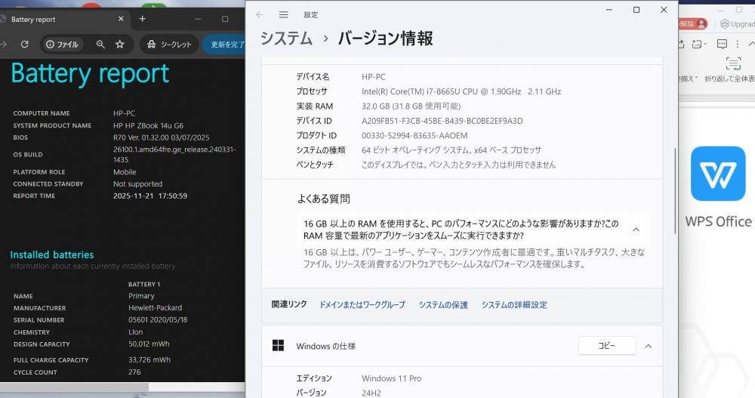The image size is (755, 398).
Task: Open the ファイル site info chip
Action: pos(62,45)
